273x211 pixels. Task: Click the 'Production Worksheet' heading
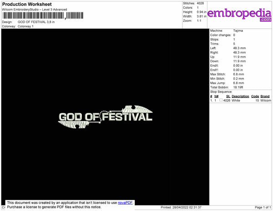[x=27, y=5]
